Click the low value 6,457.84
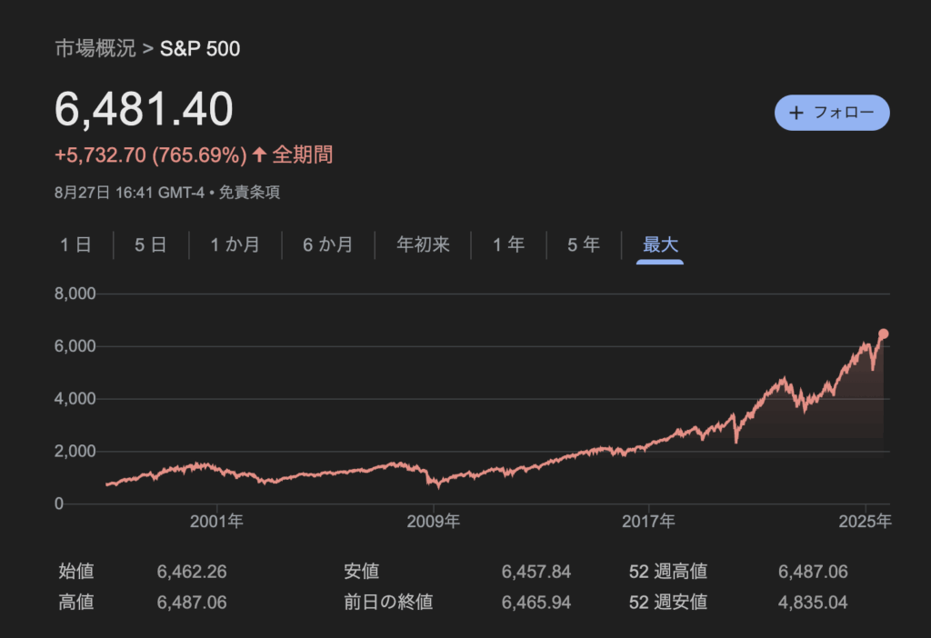Image resolution: width=931 pixels, height=638 pixels. pyautogui.click(x=536, y=572)
